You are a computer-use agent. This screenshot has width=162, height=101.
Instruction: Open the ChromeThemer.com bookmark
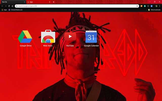pyautogui.click(x=15, y=10)
